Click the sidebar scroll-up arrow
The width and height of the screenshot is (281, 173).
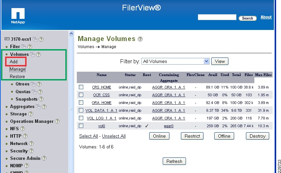[x=71, y=34]
